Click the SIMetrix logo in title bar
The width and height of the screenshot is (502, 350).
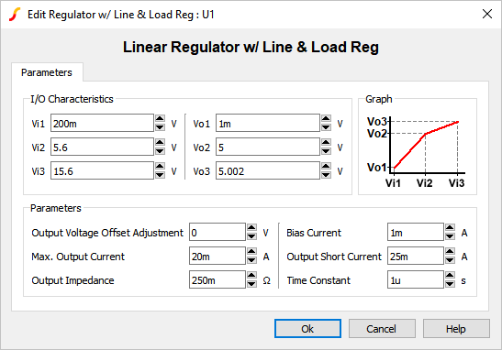click(15, 15)
